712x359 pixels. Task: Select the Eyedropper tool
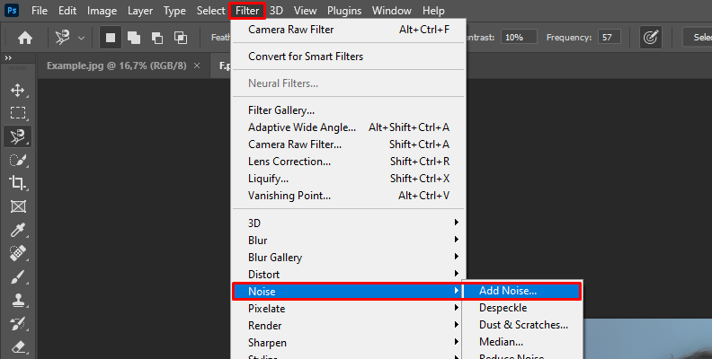[18, 231]
